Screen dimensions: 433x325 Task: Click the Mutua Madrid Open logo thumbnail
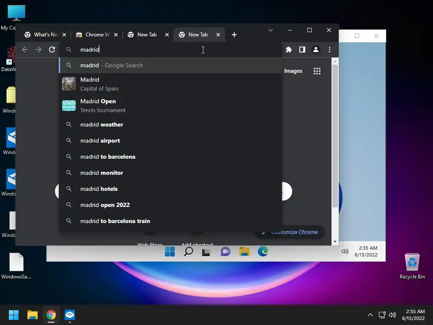click(x=69, y=105)
